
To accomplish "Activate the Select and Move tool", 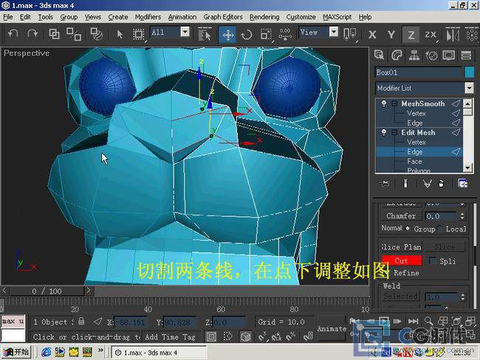I will click(228, 35).
